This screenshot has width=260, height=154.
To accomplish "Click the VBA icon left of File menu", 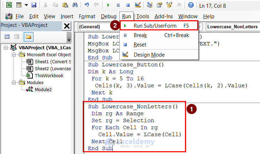I will point(9,16).
